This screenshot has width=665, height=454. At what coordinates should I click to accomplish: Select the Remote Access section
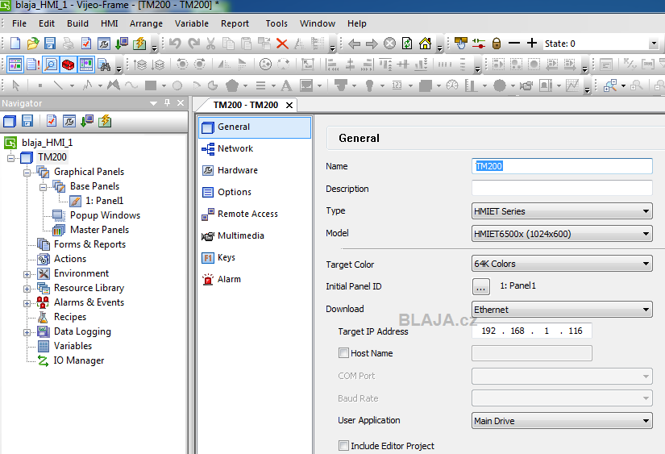(x=255, y=214)
